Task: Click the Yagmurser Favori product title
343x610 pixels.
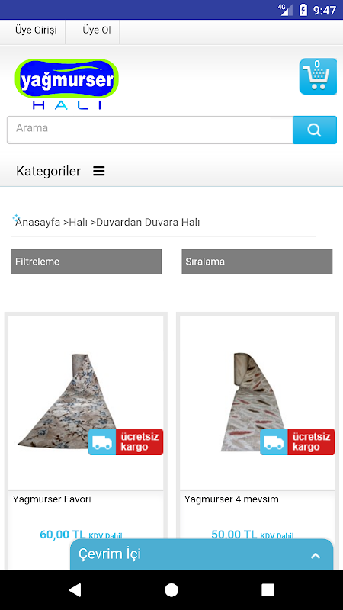Action: point(52,499)
